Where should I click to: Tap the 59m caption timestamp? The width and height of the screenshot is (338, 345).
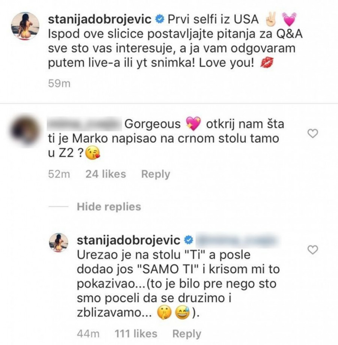59,83
